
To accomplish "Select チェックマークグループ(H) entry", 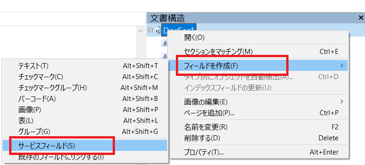I will click(x=85, y=88).
